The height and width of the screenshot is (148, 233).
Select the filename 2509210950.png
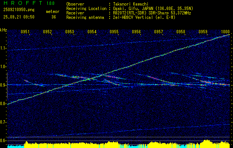[x=19, y=10]
